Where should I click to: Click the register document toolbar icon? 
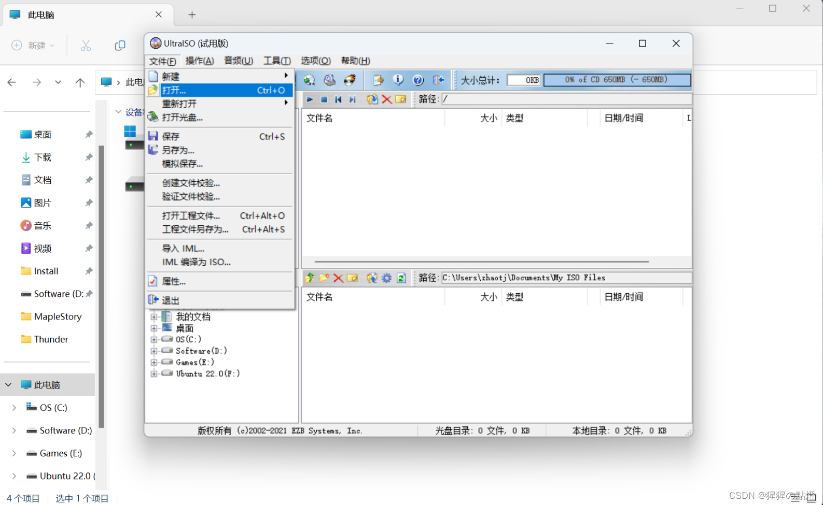tap(378, 80)
